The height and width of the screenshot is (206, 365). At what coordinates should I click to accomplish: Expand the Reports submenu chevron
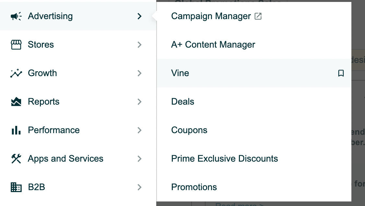tap(139, 102)
